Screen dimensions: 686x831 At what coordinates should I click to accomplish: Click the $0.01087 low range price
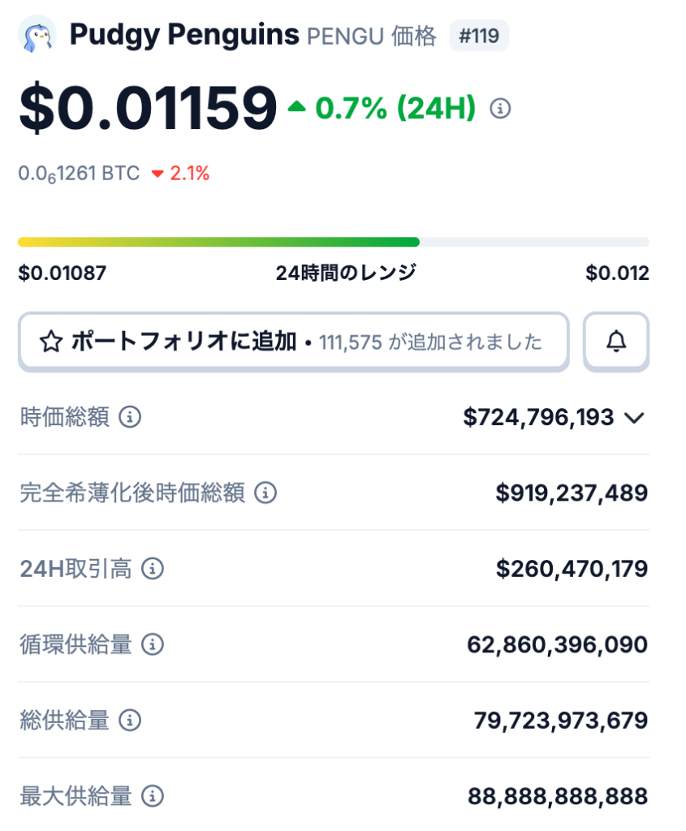pyautogui.click(x=61, y=273)
